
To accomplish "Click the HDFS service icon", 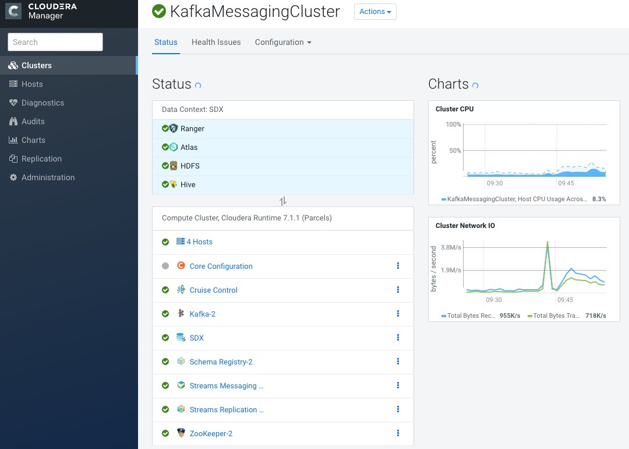I will [x=174, y=166].
